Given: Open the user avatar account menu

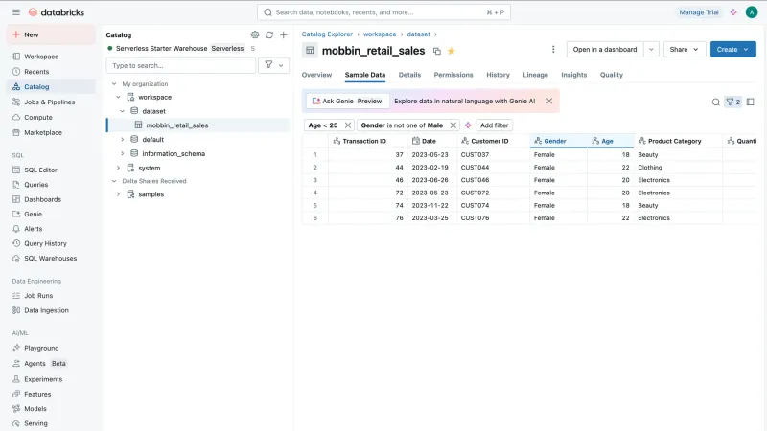Looking at the screenshot, I should pyautogui.click(x=752, y=12).
